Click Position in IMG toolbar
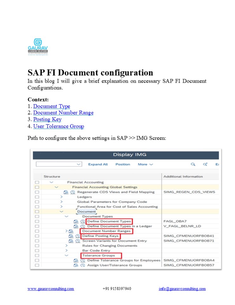 point(123,164)
